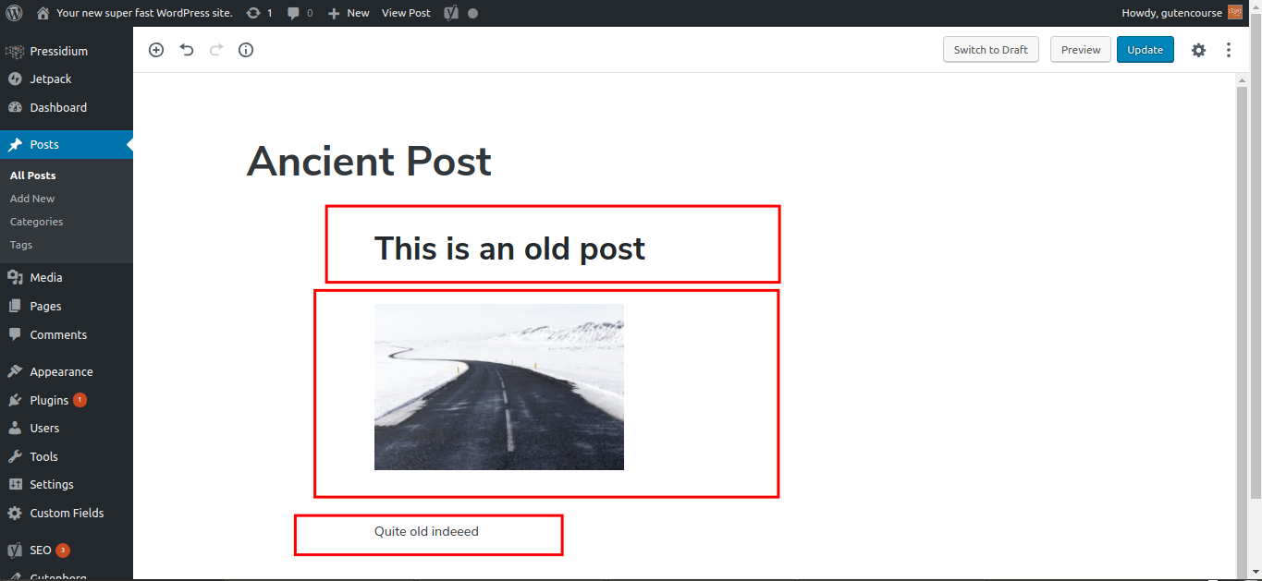Click the home icon for the site
This screenshot has width=1262, height=581.
(43, 13)
